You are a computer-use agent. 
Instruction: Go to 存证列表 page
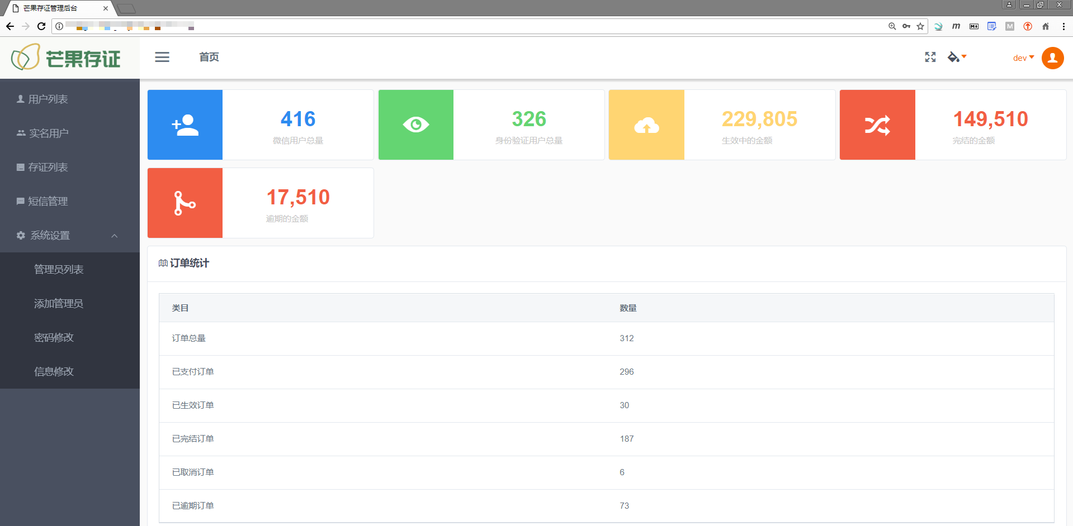48,168
